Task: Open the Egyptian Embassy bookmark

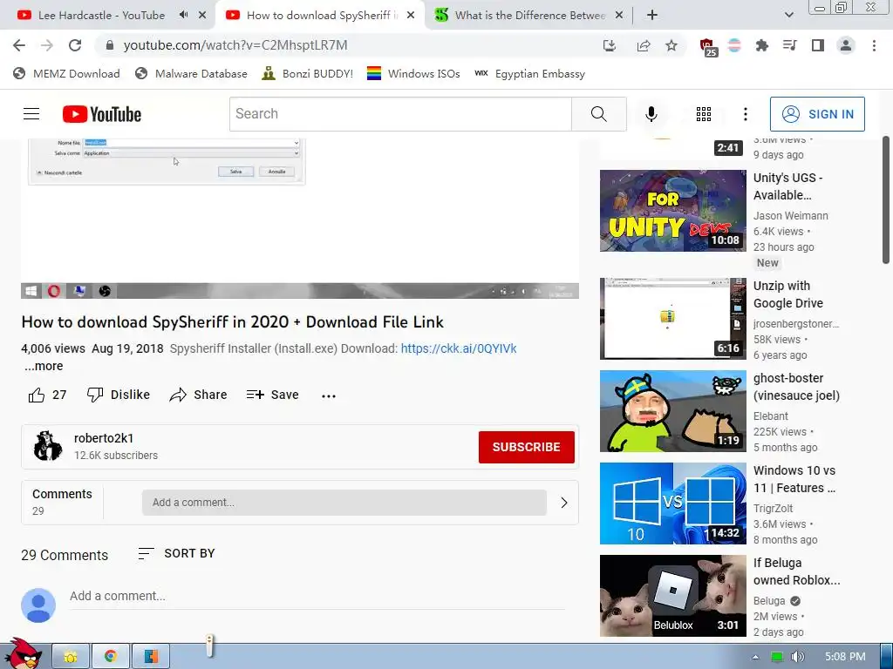Action: [529, 73]
